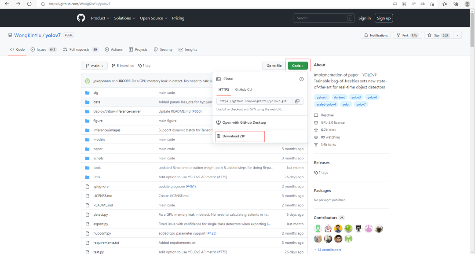Image resolution: width=475 pixels, height=254 pixels.
Task: Open the WongKinYiu owner link
Action: point(28,36)
